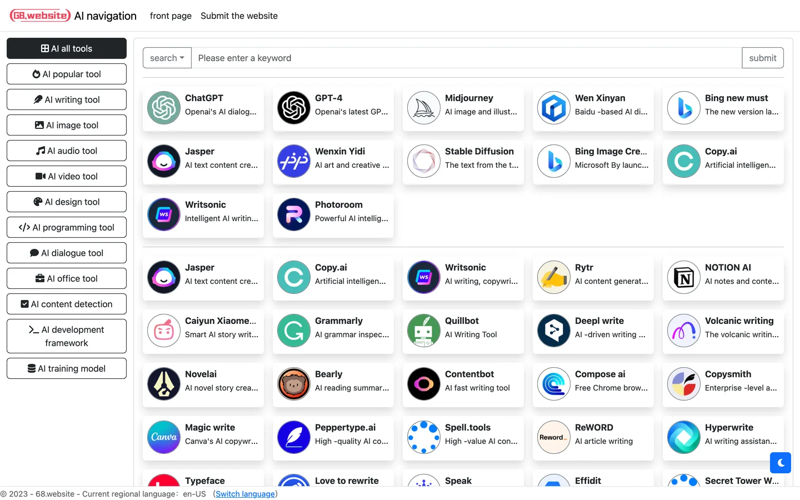Select the AI content detection category
The height and width of the screenshot is (500, 800).
point(67,304)
